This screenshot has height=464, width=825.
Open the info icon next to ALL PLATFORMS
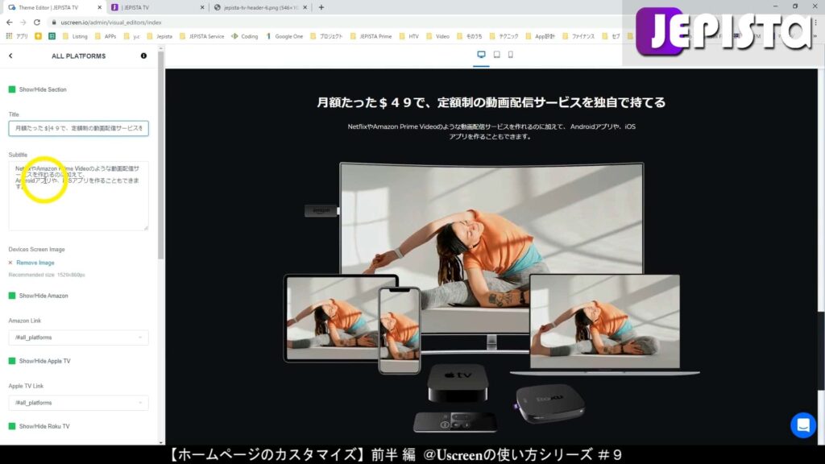coord(143,56)
